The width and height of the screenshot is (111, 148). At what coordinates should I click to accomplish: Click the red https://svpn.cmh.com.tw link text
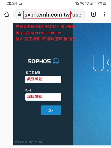click(x=38, y=33)
